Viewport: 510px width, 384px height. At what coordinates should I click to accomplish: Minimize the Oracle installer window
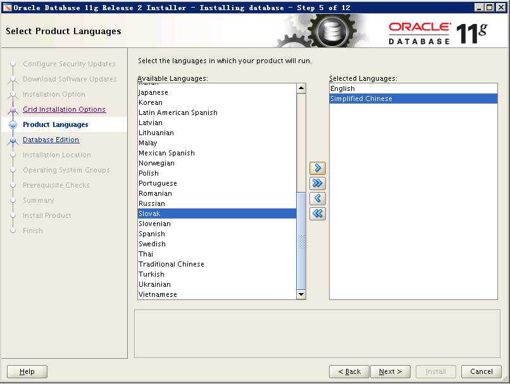pyautogui.click(x=478, y=8)
